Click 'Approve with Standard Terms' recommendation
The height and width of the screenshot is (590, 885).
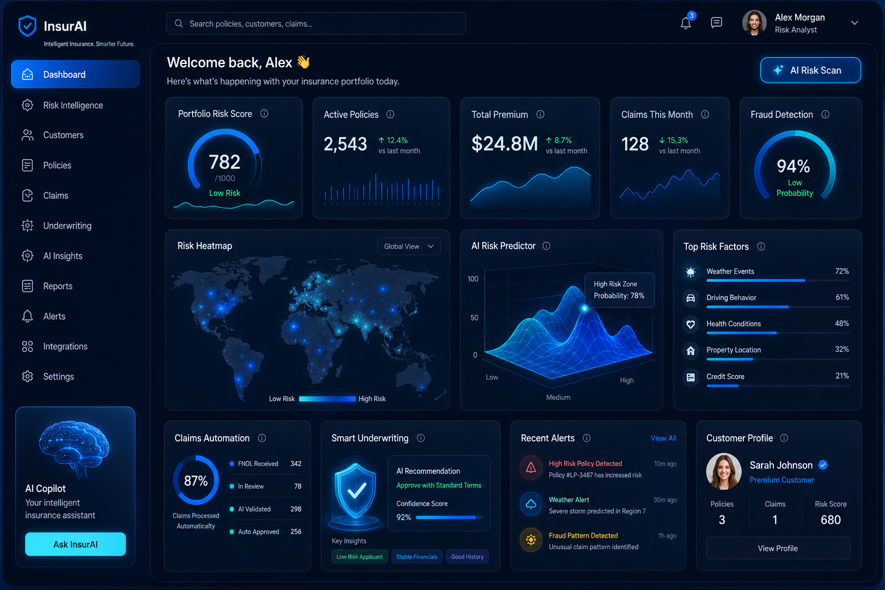(438, 485)
